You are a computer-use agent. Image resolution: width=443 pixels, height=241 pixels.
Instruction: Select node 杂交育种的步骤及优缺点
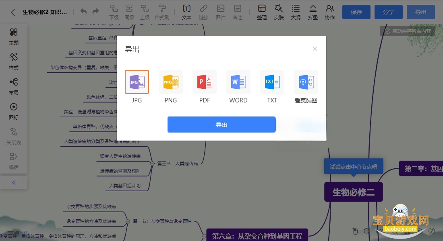91,206
